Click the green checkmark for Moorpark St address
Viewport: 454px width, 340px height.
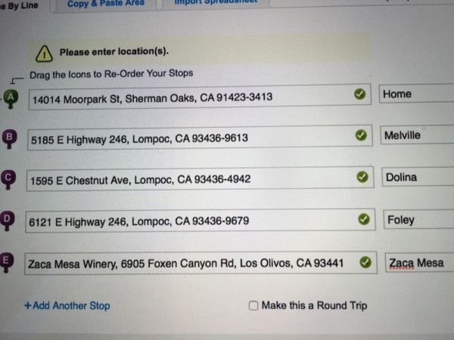(x=359, y=94)
